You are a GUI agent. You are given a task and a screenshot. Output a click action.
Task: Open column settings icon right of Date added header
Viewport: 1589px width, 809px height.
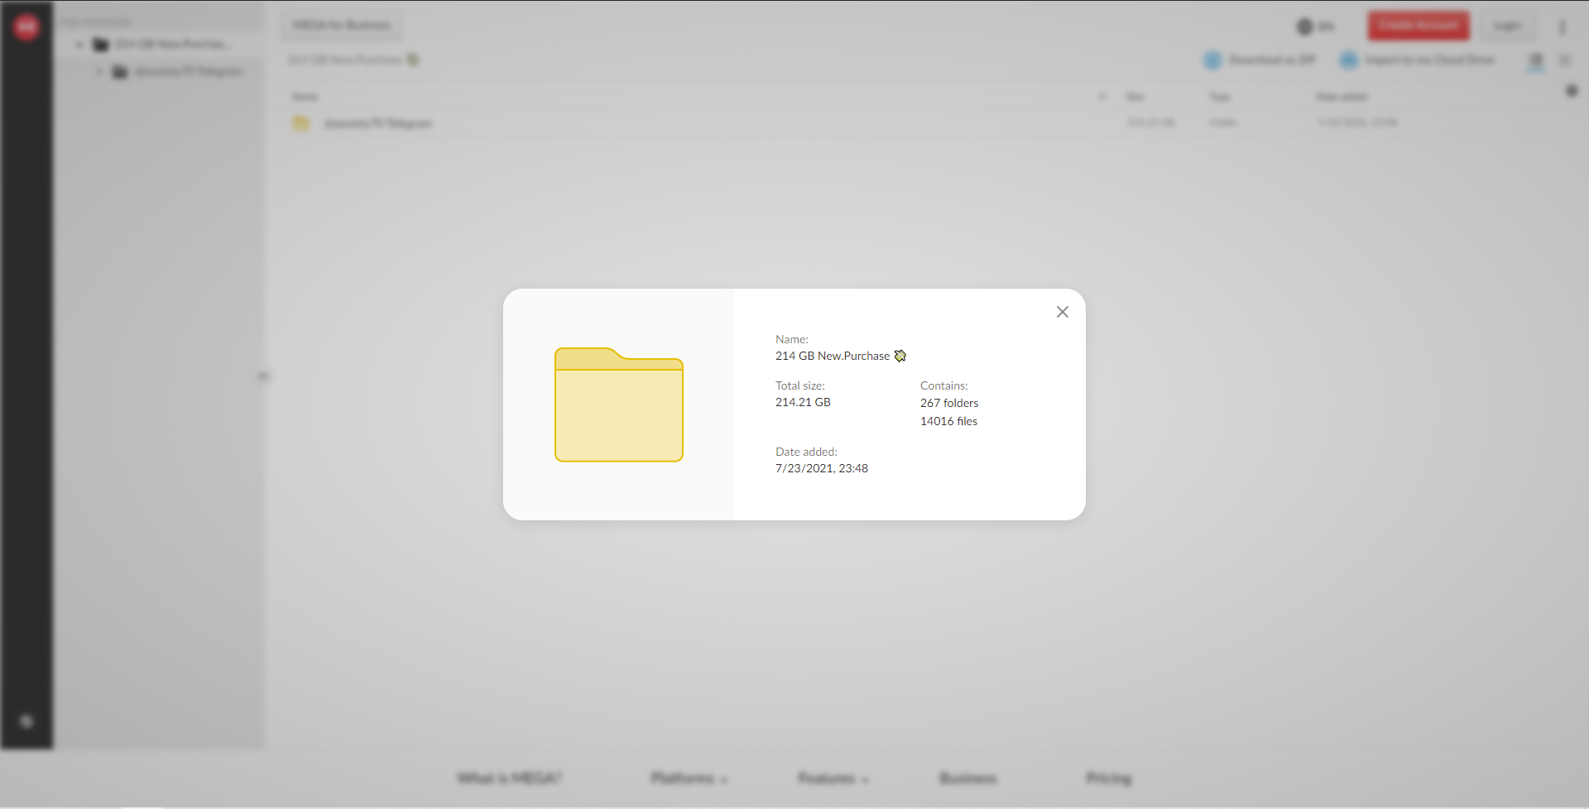(x=1572, y=91)
